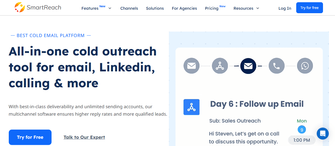Screen dimensions: 335x146
Task: Click the SmartReach logo
Action: tap(38, 7)
